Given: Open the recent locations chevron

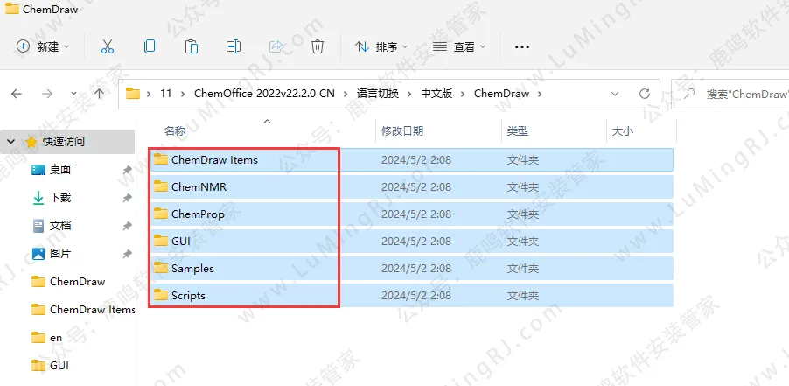Looking at the screenshot, I should pos(74,94).
